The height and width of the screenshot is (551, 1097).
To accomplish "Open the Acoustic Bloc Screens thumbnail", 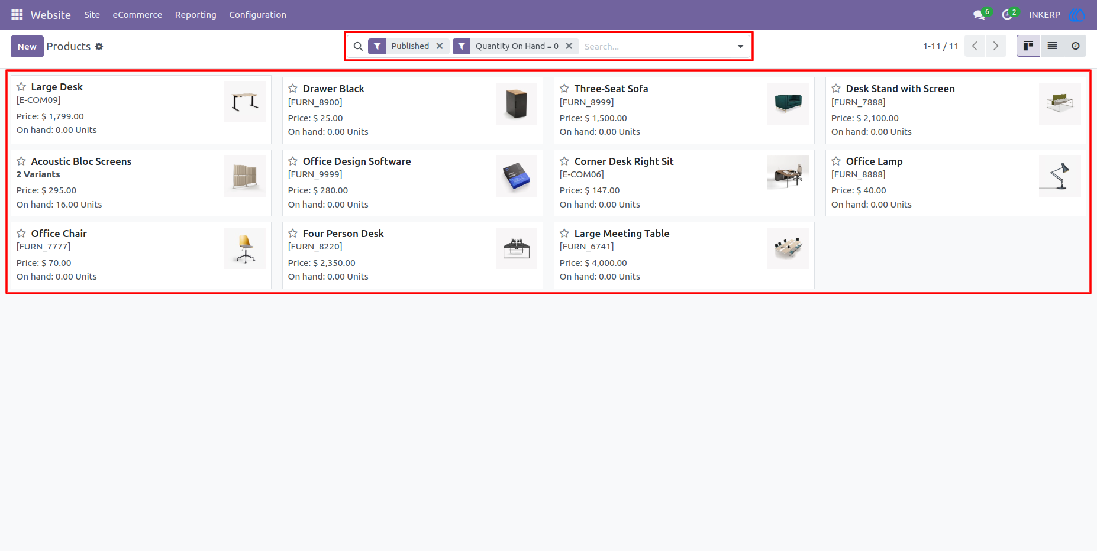I will 245,176.
